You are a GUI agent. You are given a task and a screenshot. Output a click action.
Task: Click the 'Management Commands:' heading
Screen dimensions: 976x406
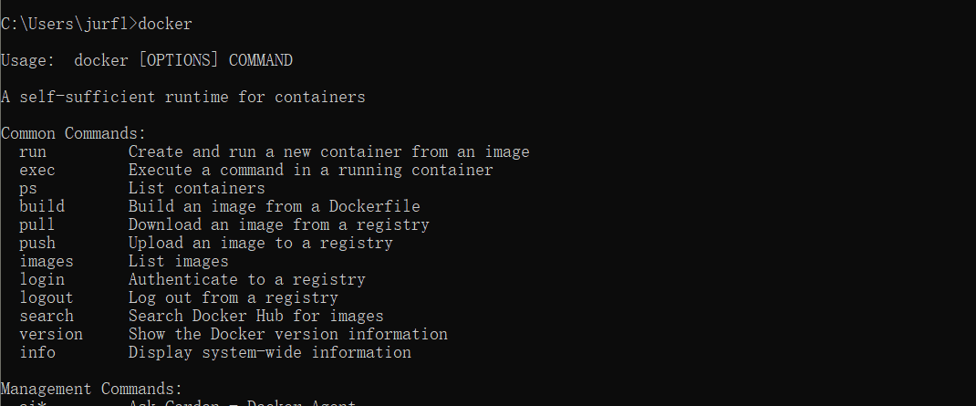click(x=91, y=389)
